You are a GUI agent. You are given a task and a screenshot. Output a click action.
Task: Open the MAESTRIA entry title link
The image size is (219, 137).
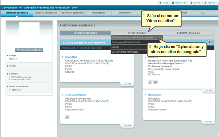tap(71, 57)
